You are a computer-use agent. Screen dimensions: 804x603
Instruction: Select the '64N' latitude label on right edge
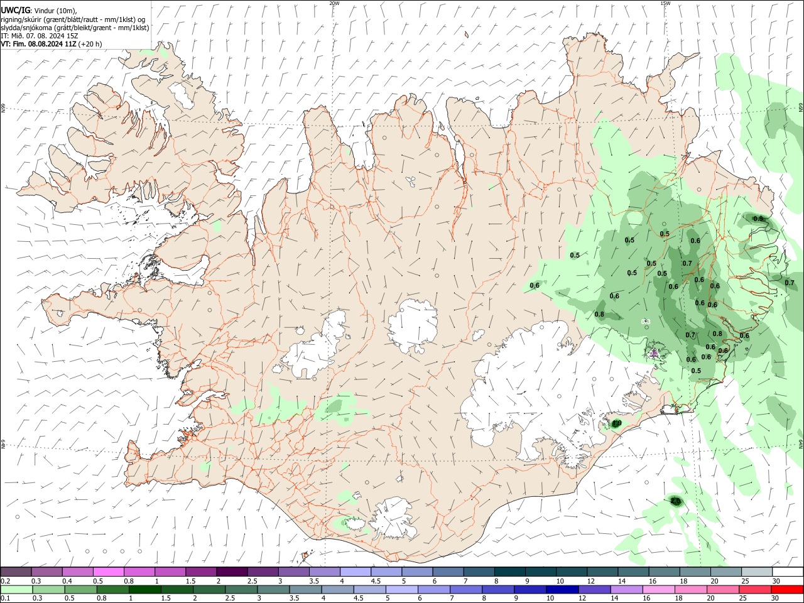(x=801, y=443)
